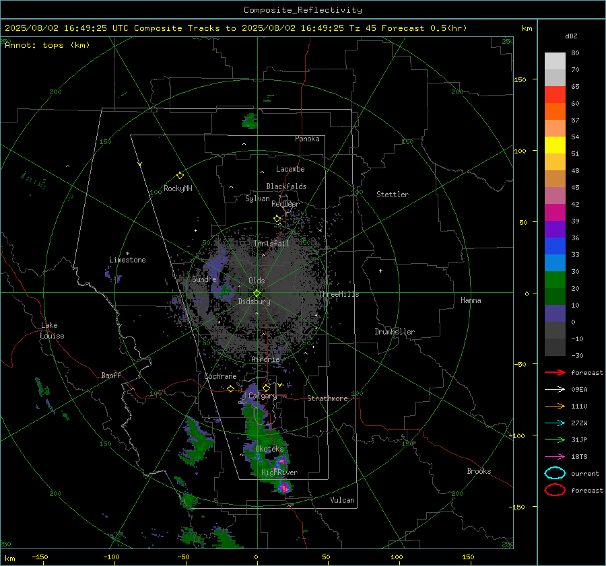
Task: Click the yellow diamond marker near RockyMH
Action: click(x=180, y=176)
